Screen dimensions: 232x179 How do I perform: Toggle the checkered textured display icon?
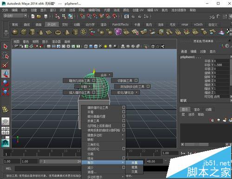tap(101, 46)
